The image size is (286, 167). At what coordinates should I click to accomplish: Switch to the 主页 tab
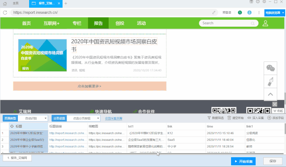16,3
